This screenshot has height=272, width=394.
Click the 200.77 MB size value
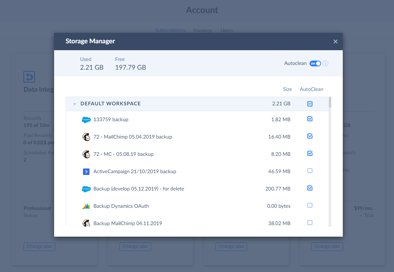278,189
